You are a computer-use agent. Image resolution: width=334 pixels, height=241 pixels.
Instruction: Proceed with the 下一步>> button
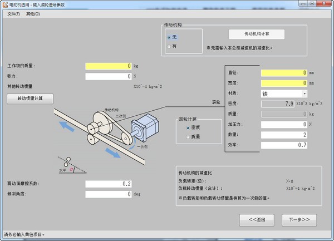coord(299,220)
